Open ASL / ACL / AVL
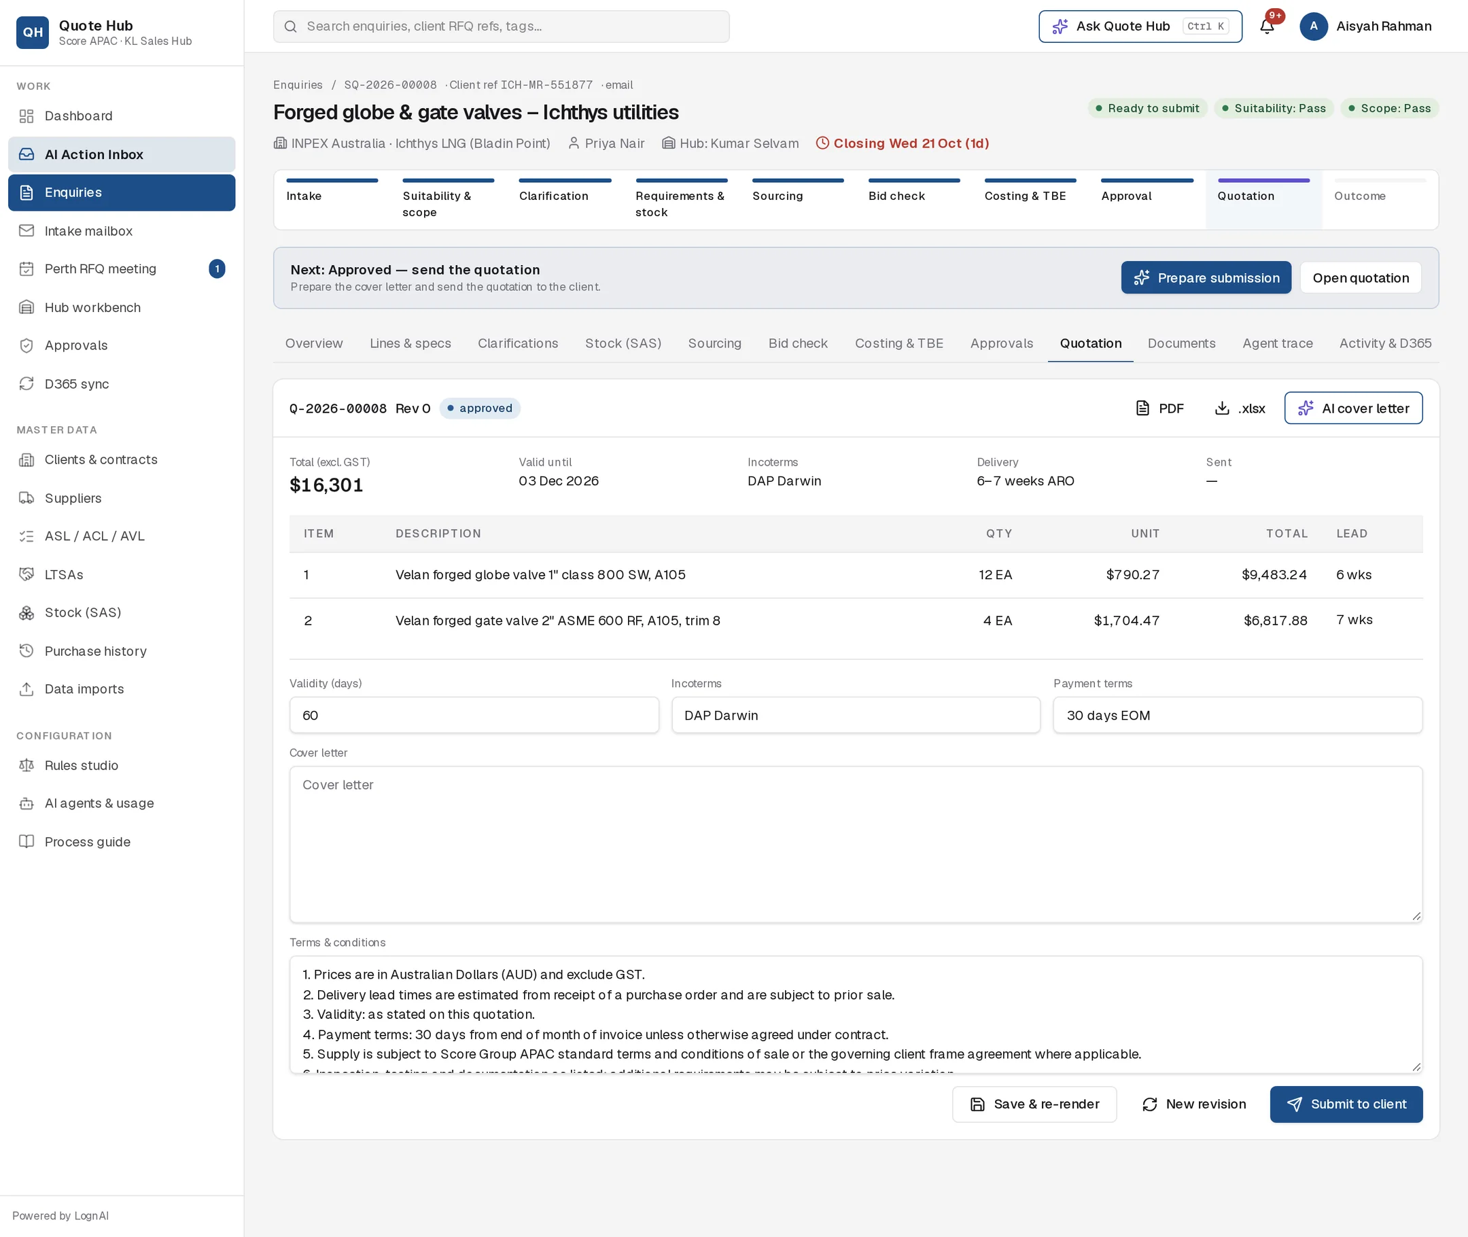 click(x=121, y=536)
